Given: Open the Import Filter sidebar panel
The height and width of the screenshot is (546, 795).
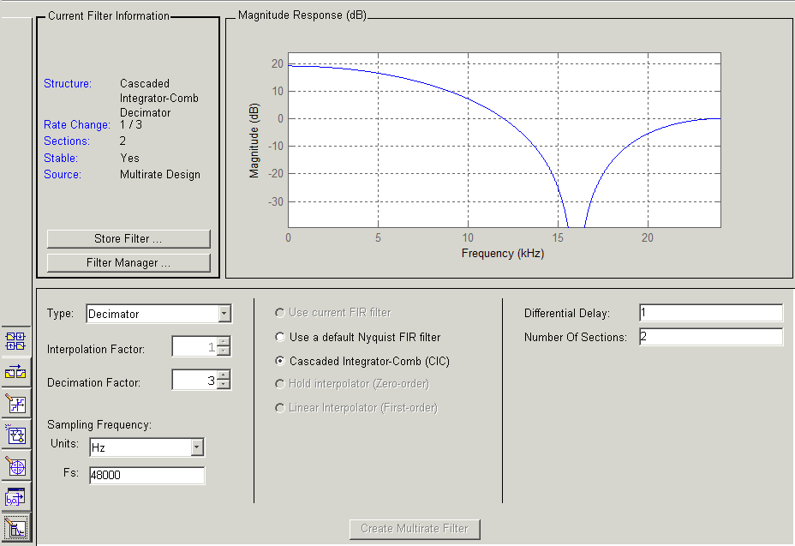Looking at the screenshot, I should click(x=15, y=498).
